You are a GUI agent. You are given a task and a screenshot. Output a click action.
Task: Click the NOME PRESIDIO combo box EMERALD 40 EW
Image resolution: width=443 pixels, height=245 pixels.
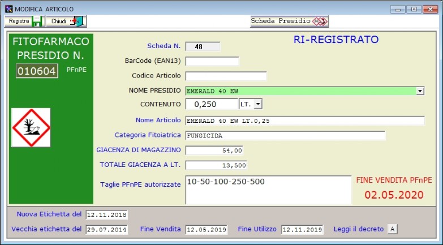click(x=304, y=91)
